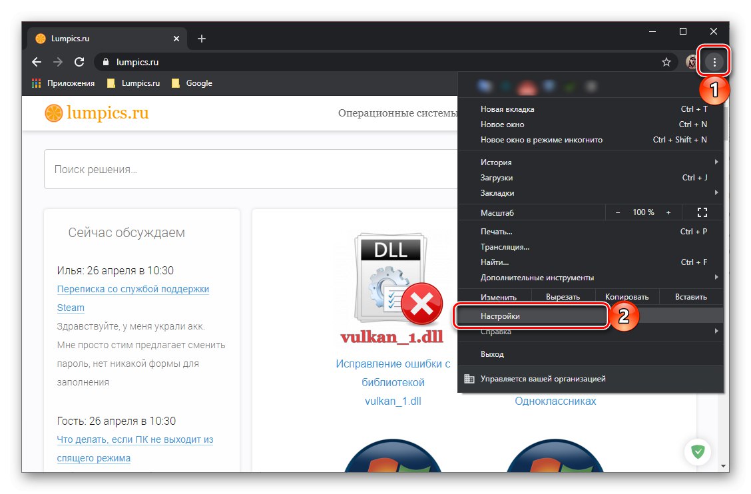
Task: Select Новое окно в режиме инкогнито
Action: (x=591, y=140)
